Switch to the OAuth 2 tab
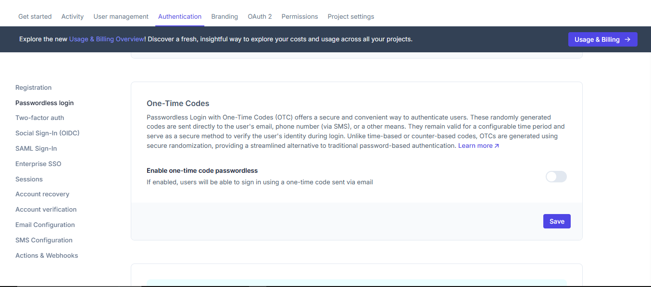 click(260, 16)
